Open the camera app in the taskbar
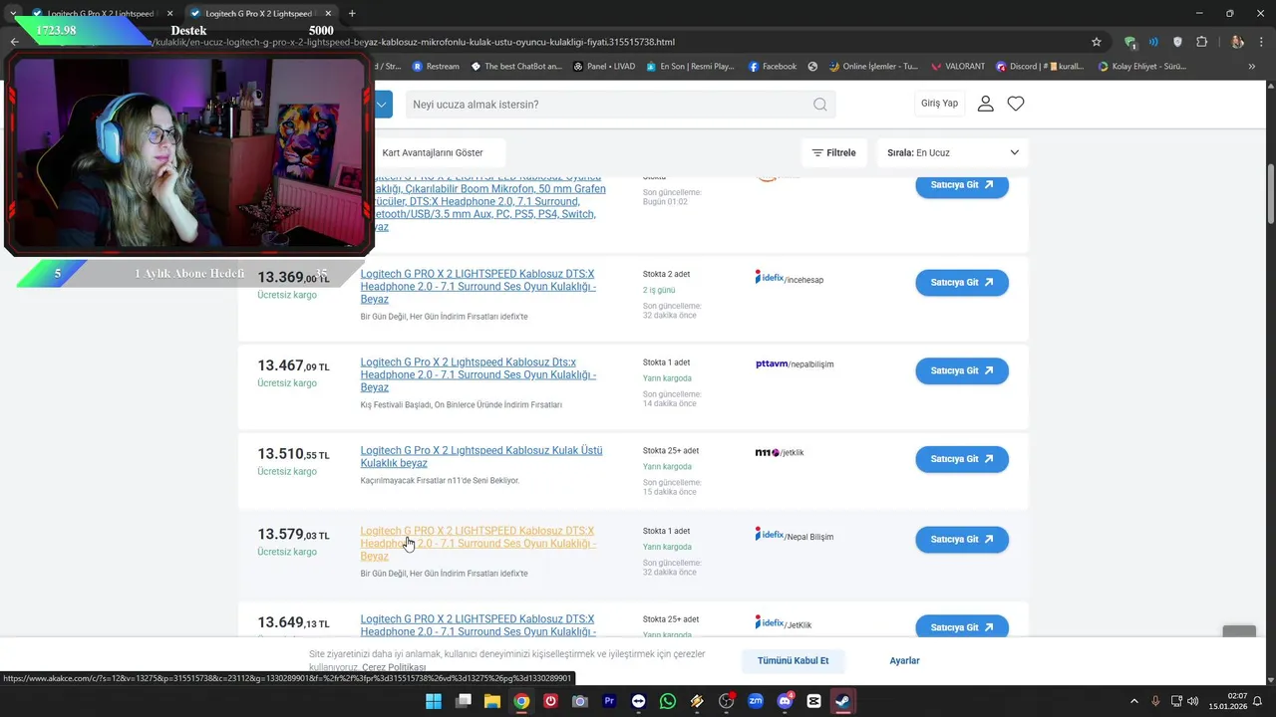The image size is (1276, 717). pyautogui.click(x=580, y=701)
